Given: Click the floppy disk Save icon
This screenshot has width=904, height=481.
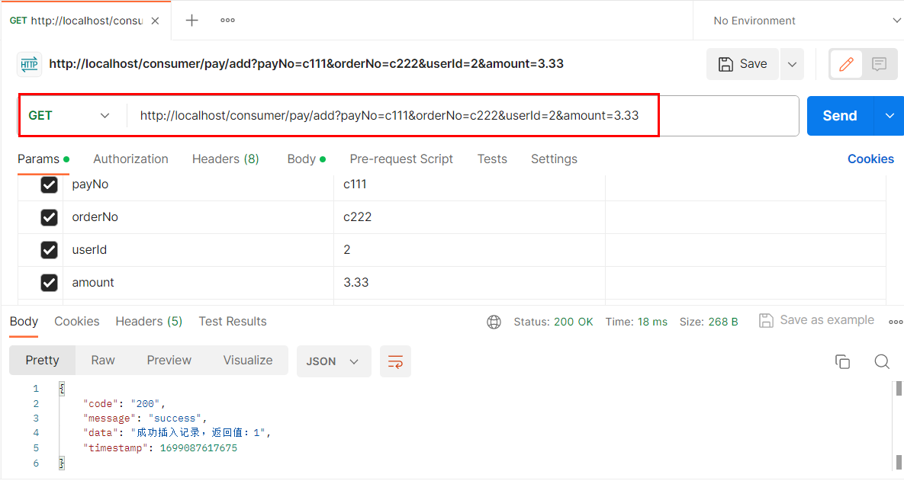Looking at the screenshot, I should tap(725, 64).
